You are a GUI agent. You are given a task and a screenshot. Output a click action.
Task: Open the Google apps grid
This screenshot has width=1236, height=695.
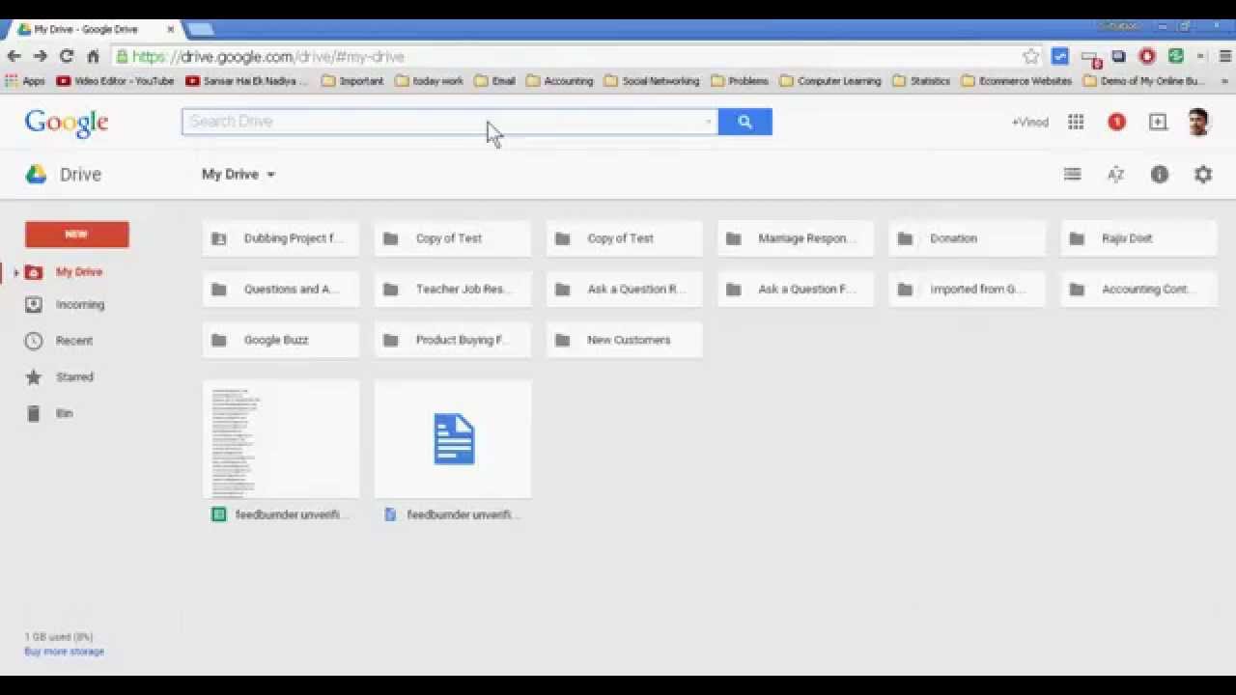coord(1076,122)
